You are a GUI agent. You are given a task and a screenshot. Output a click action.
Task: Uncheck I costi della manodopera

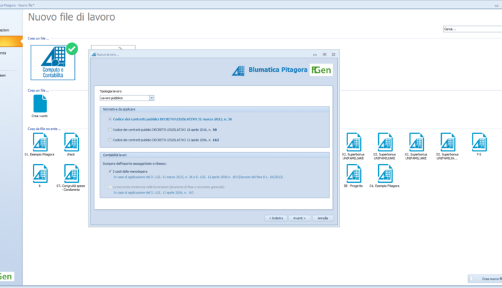tap(110, 171)
